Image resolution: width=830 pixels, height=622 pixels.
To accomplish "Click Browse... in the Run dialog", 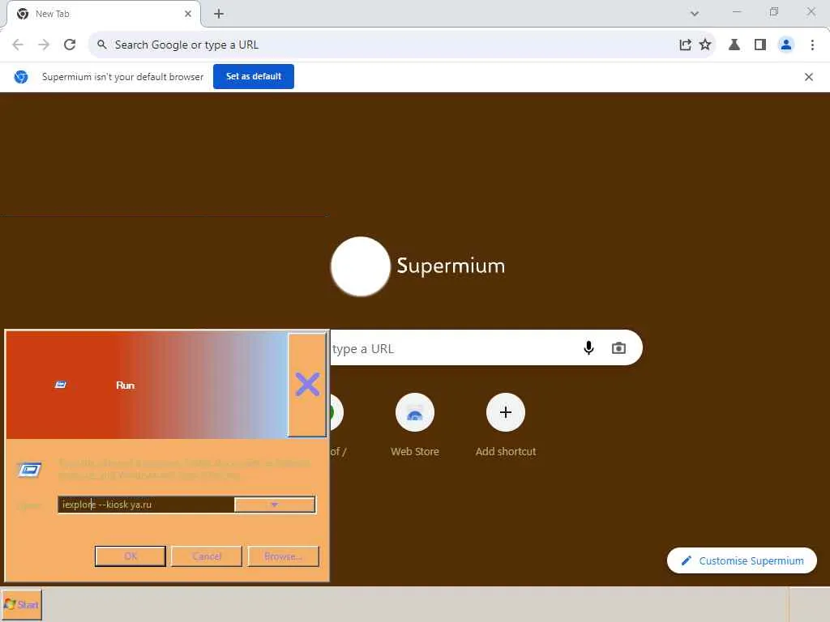I will pyautogui.click(x=283, y=556).
